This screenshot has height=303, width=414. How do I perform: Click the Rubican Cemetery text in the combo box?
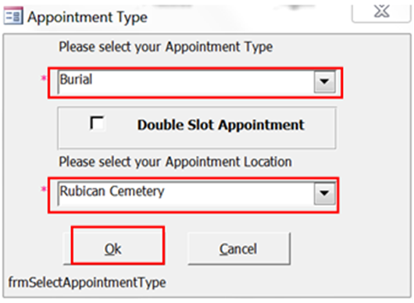tap(112, 191)
